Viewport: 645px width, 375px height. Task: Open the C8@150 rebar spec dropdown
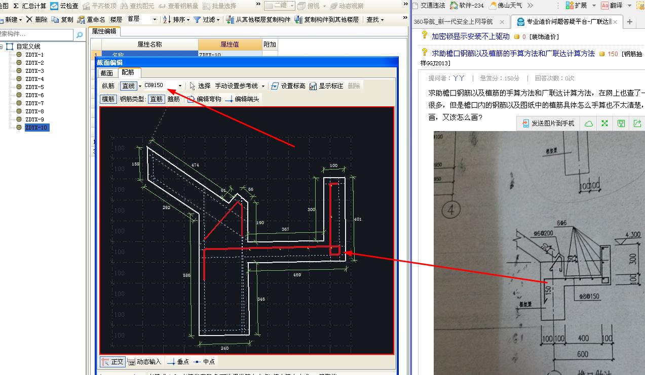(180, 86)
